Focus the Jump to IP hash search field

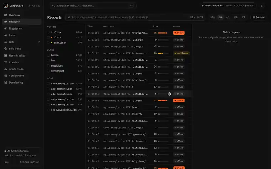(x=93, y=6)
